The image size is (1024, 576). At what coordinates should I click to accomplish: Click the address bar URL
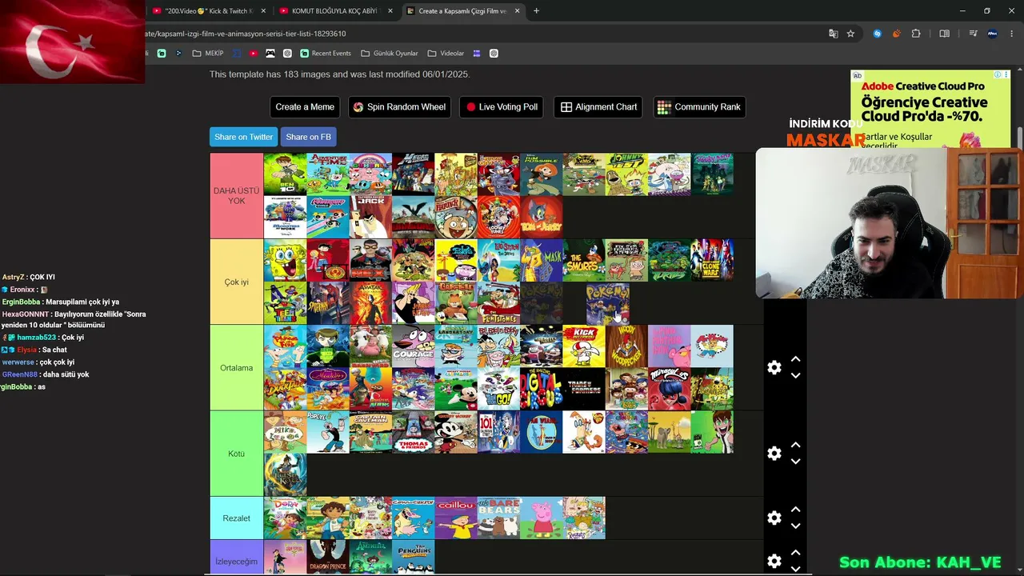[246, 34]
